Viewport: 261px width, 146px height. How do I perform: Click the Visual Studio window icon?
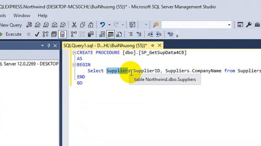(x=240, y=25)
